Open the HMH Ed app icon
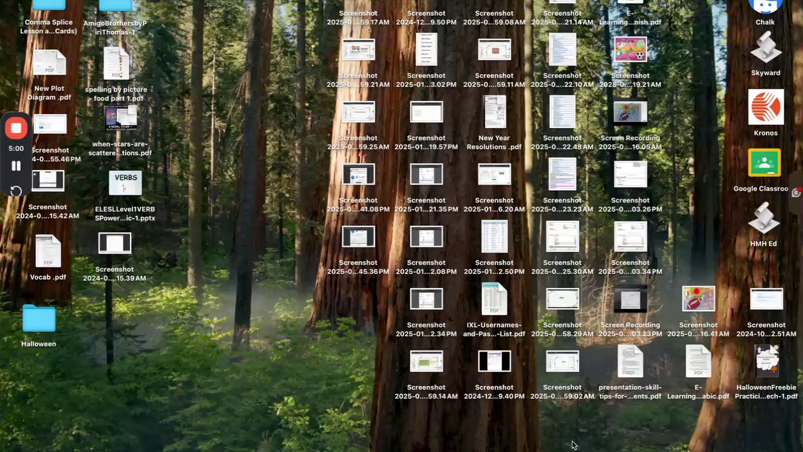803x452 pixels. 764,218
